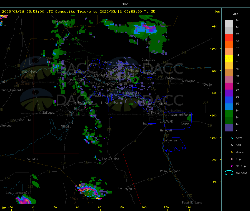Click the 'dBZ' heading above the color scale
250x211 pixels.
point(236,14)
